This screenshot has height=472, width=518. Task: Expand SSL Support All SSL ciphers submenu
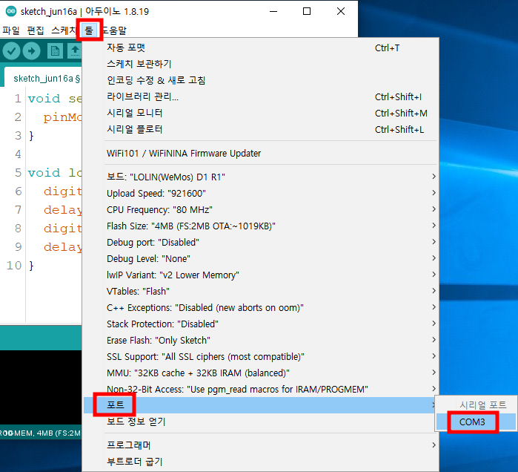pyautogui.click(x=260, y=356)
